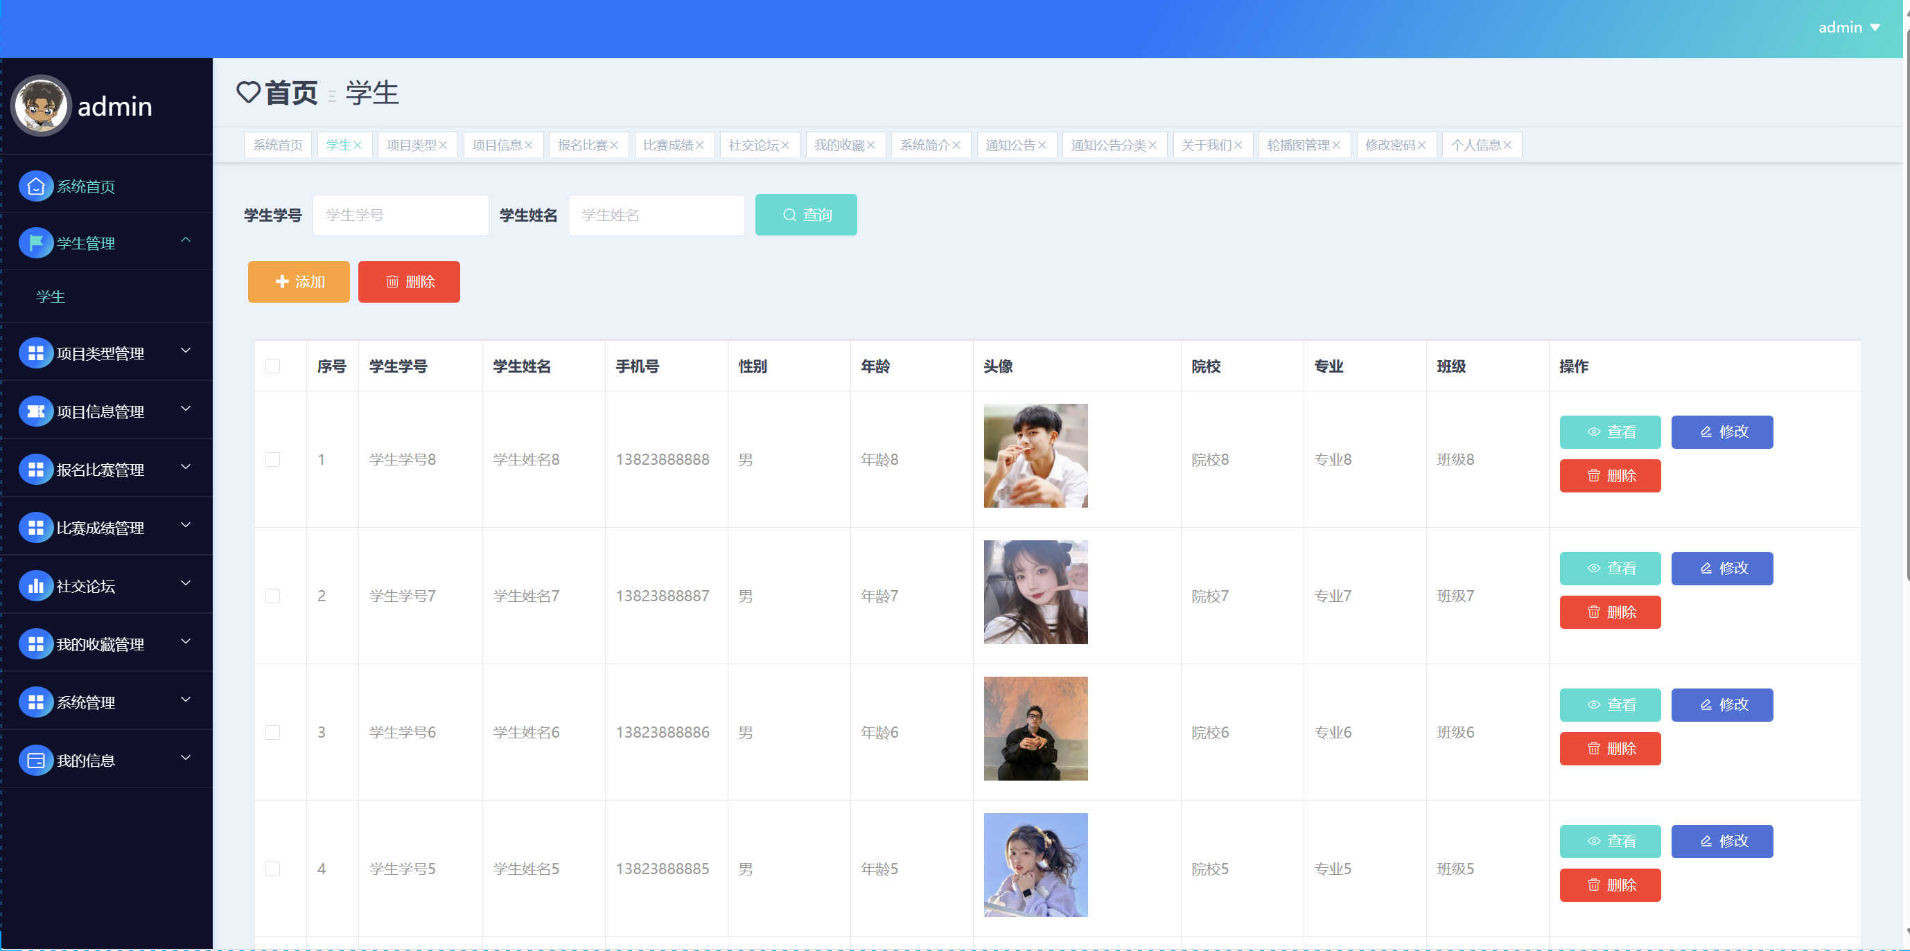The height and width of the screenshot is (951, 1910).
Task: Click the 学生学号 search input field
Action: 401,215
